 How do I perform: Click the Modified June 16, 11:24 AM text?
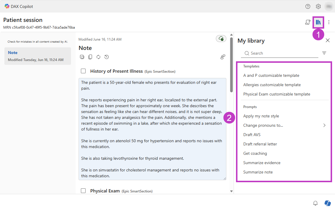click(100, 39)
